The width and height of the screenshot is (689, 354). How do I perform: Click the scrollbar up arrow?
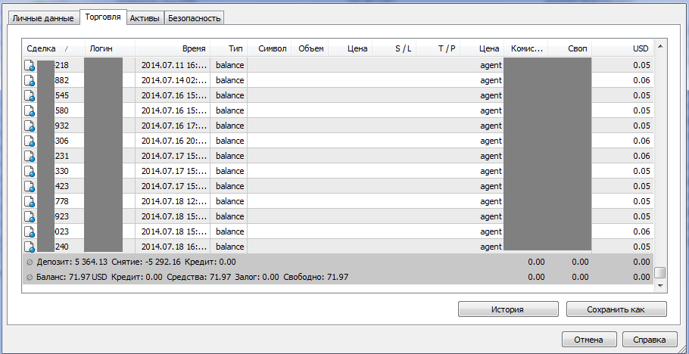660,47
